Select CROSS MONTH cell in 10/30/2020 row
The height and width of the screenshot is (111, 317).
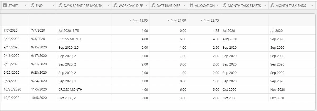click(x=84, y=89)
